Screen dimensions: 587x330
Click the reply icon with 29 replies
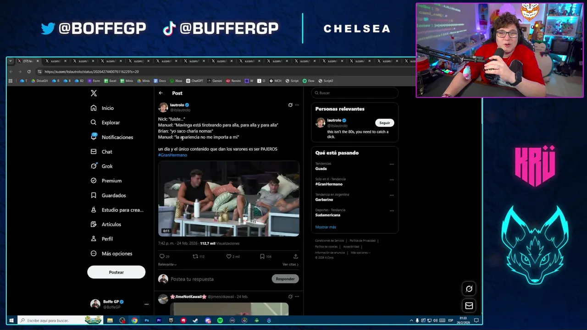161,256
